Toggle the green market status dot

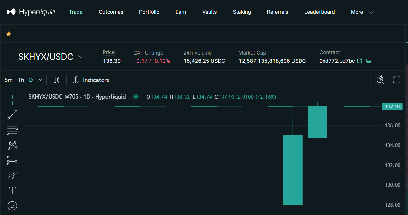pos(136,97)
